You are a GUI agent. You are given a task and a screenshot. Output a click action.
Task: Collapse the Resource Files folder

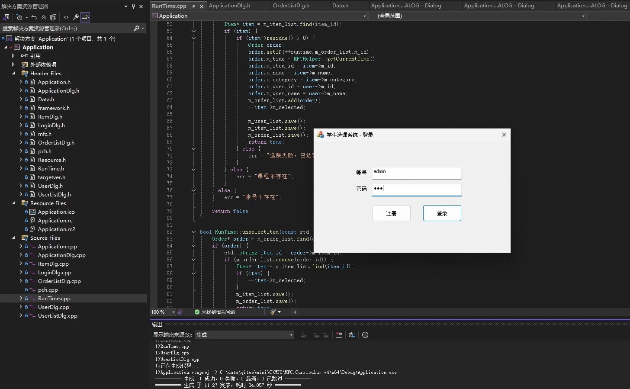(x=13, y=203)
